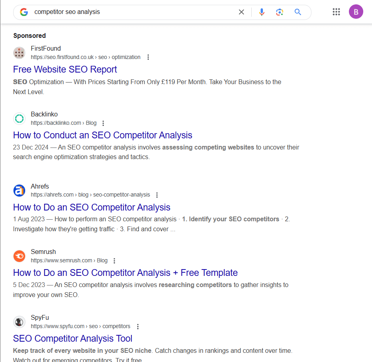Open your account menu via the B avatar
Viewport: 372px width, 362px height.
click(x=356, y=12)
